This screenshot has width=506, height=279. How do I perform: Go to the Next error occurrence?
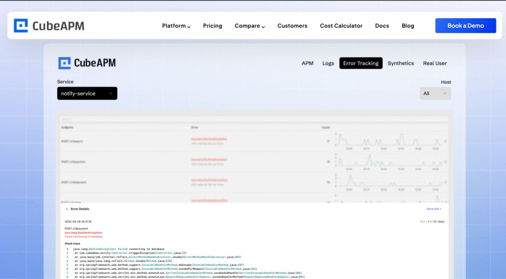coord(441,222)
